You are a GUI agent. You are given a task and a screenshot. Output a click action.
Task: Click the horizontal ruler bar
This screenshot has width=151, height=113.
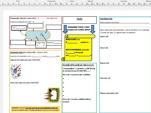[x=76, y=4]
